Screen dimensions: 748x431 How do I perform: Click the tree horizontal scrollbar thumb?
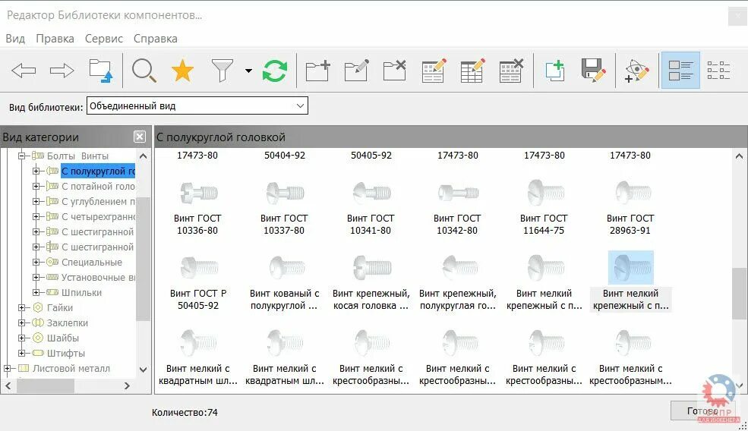click(x=46, y=385)
